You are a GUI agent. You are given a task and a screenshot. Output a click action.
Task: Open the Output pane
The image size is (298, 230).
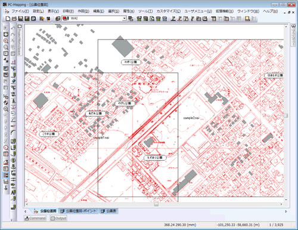[58, 218]
